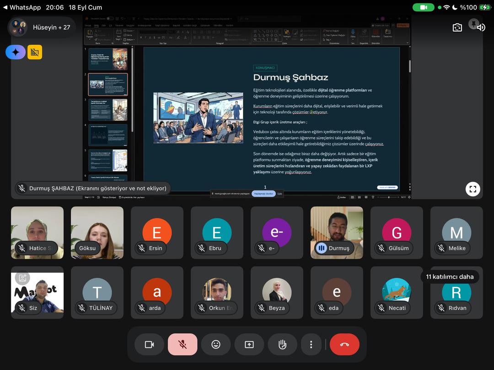Image resolution: width=494 pixels, height=370 pixels.
Task: Unmute the microphone button
Action: (x=183, y=344)
